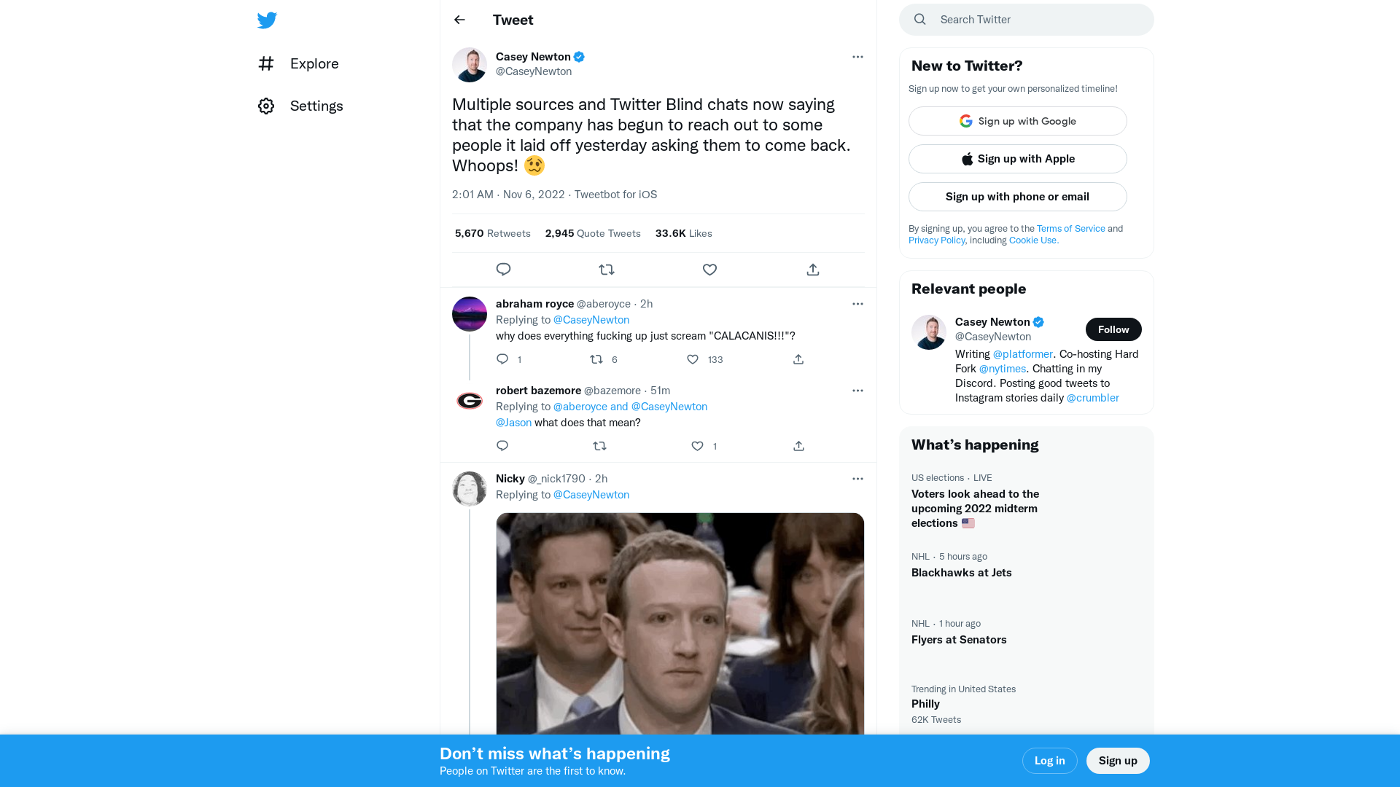Image resolution: width=1400 pixels, height=787 pixels.
Task: Like abraham royce's reply via heart icon
Action: [693, 359]
